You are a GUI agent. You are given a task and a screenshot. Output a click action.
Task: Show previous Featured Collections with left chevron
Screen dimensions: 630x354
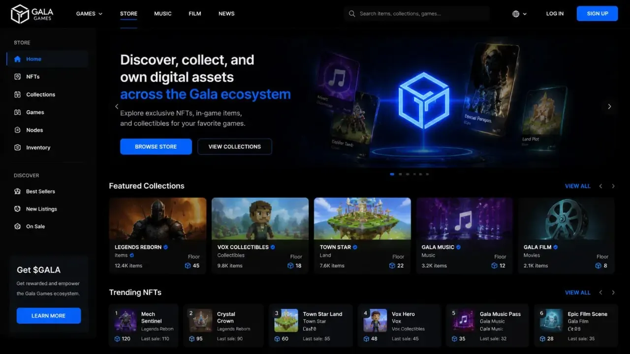(x=600, y=186)
